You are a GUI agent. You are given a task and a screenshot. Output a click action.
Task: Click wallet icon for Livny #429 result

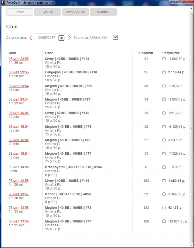tap(164, 59)
